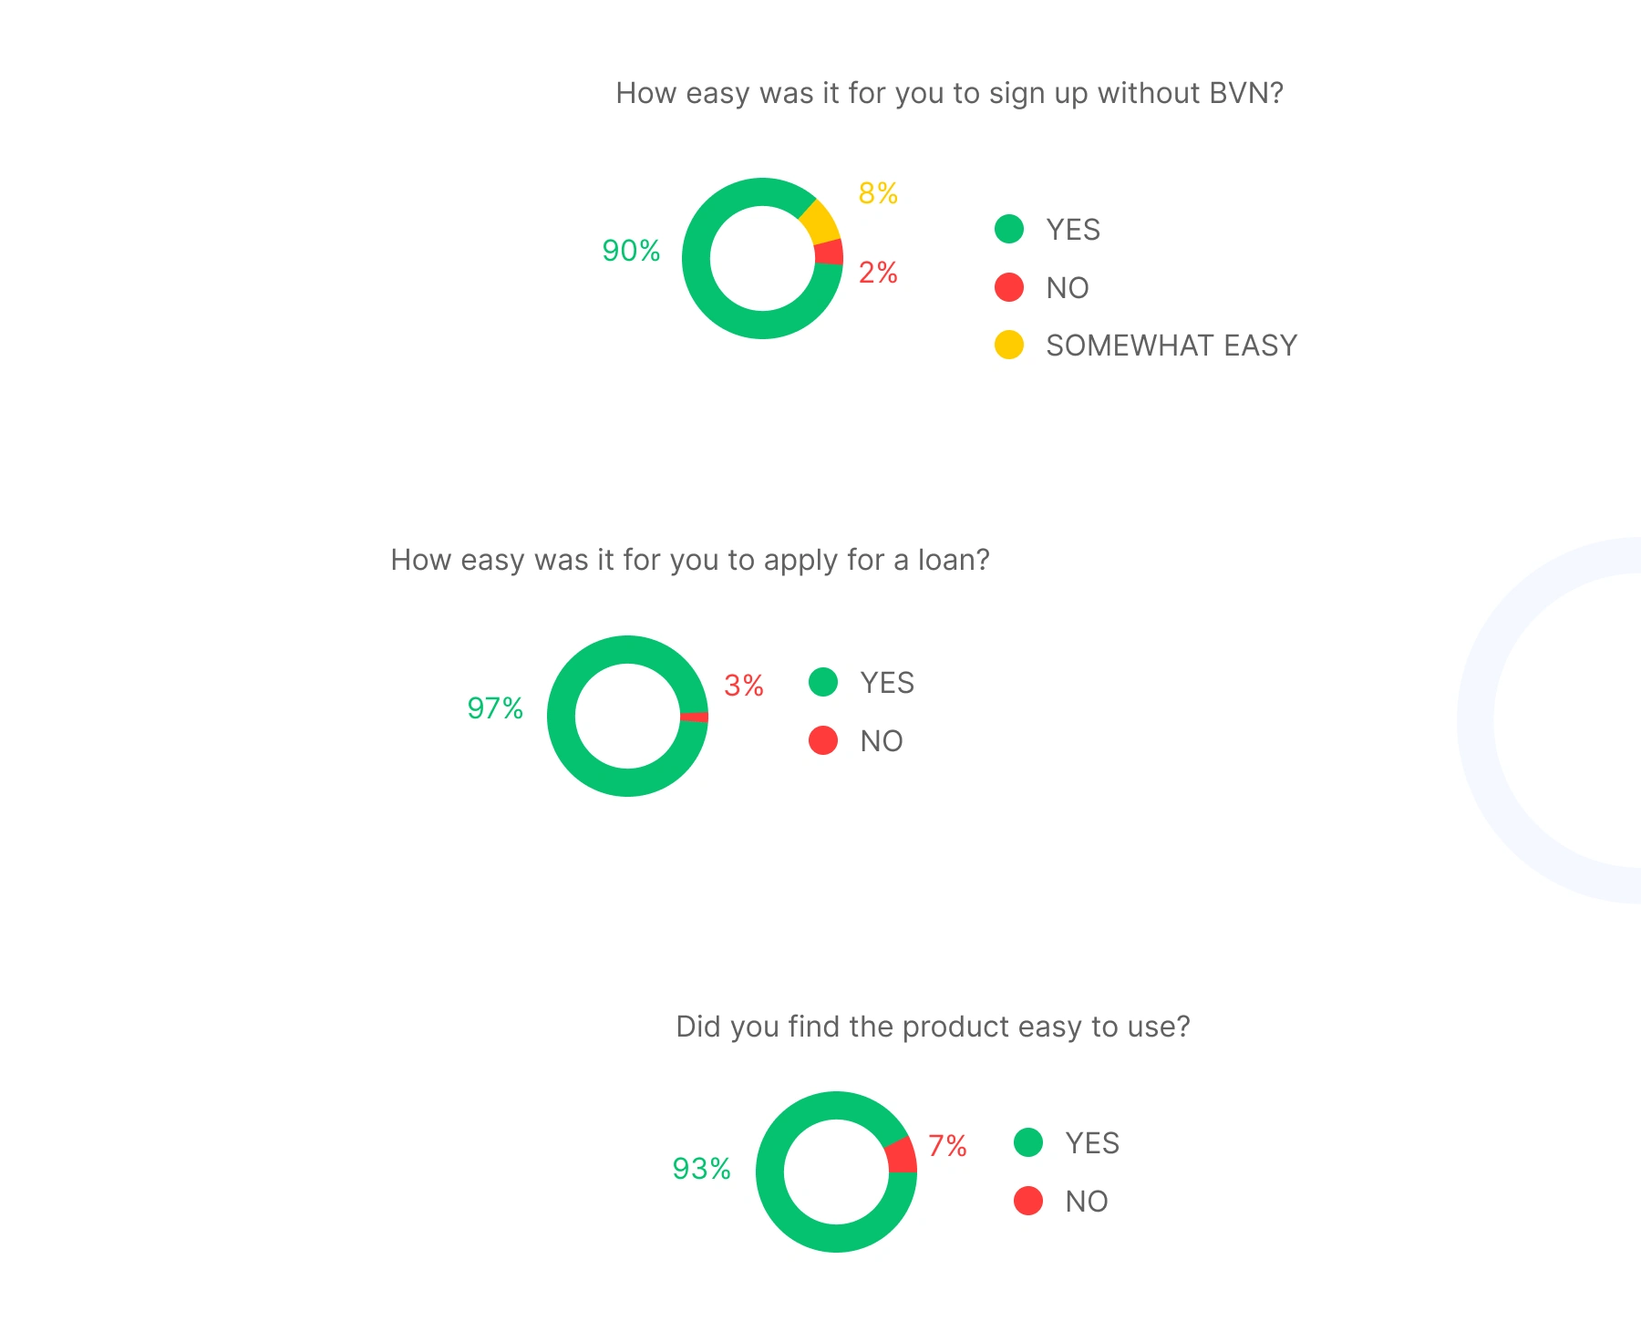1641x1342 pixels.
Task: Click the yellow 8% segment label
Action: click(x=878, y=193)
